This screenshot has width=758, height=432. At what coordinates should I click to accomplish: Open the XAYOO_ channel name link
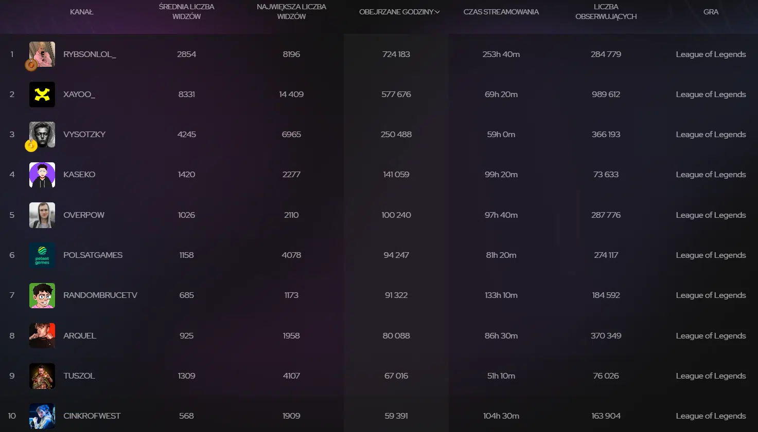pos(79,95)
